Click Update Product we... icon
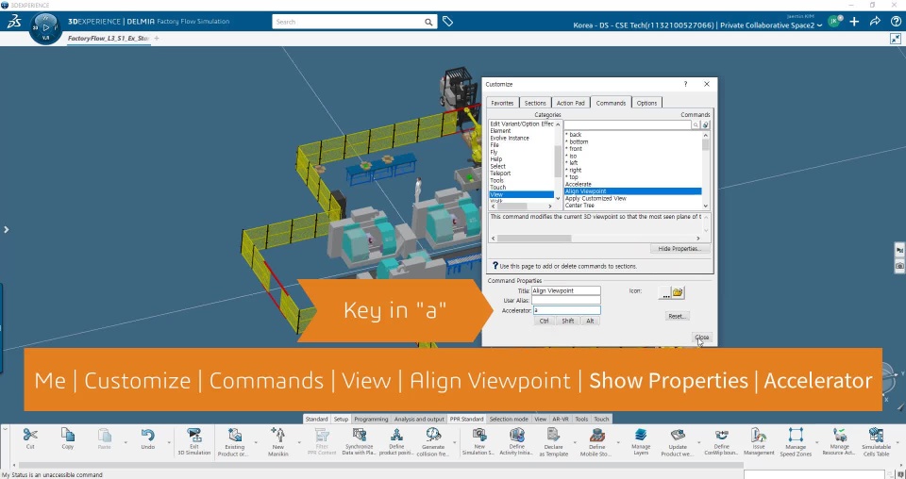Image resolution: width=906 pixels, height=479 pixels. click(678, 435)
